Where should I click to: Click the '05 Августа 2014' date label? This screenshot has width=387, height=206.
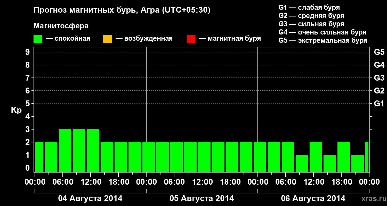pyautogui.click(x=202, y=199)
